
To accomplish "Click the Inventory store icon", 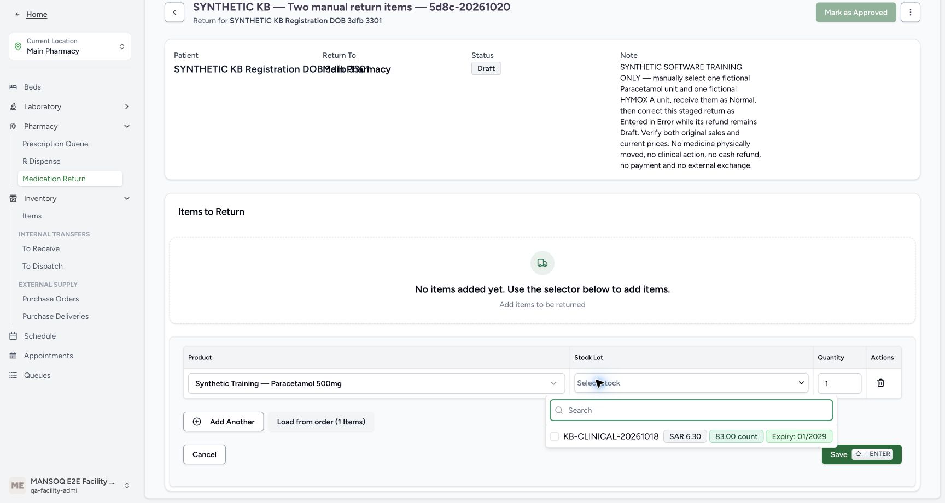I will tap(13, 198).
